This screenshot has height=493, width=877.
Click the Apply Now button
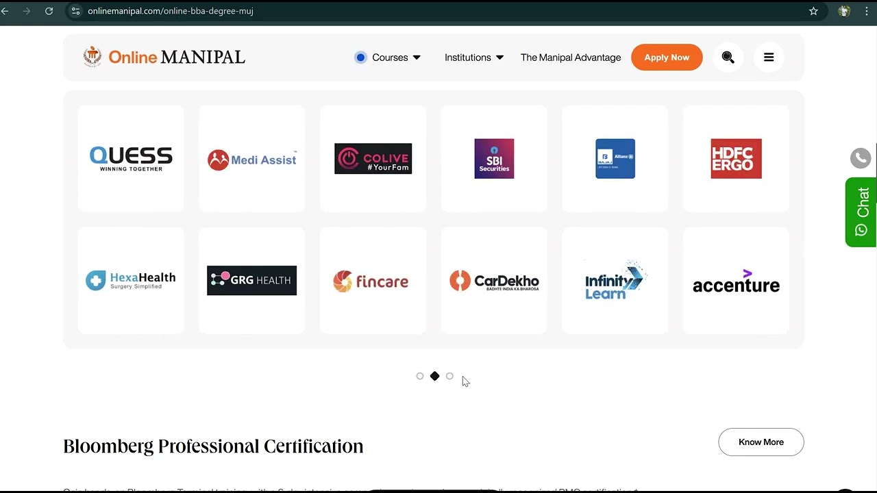click(x=667, y=58)
